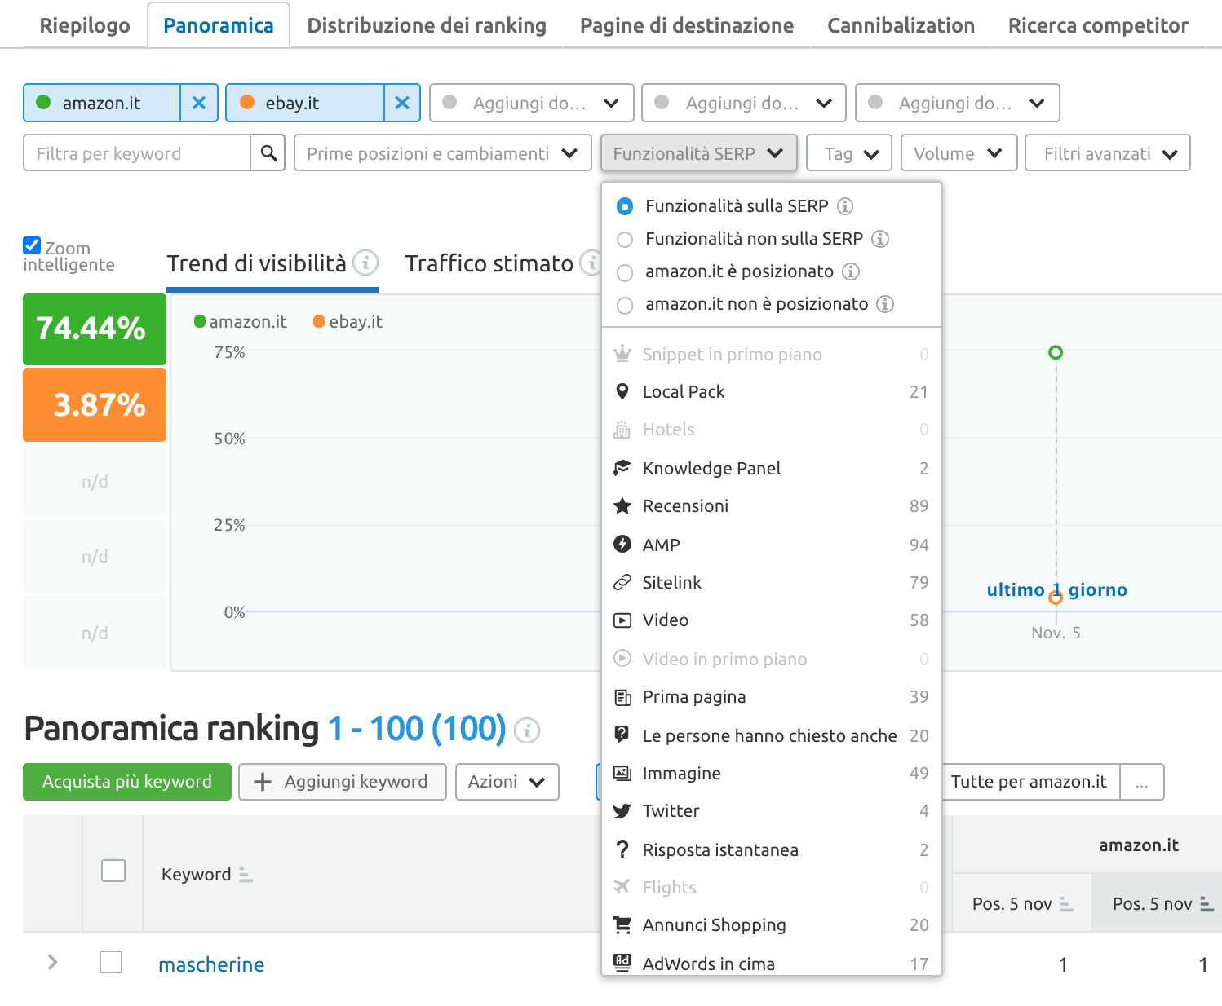Click the Twitter bird icon

pos(622,811)
